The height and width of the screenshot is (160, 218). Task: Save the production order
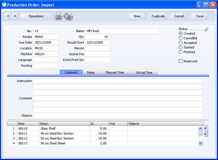pos(200,16)
